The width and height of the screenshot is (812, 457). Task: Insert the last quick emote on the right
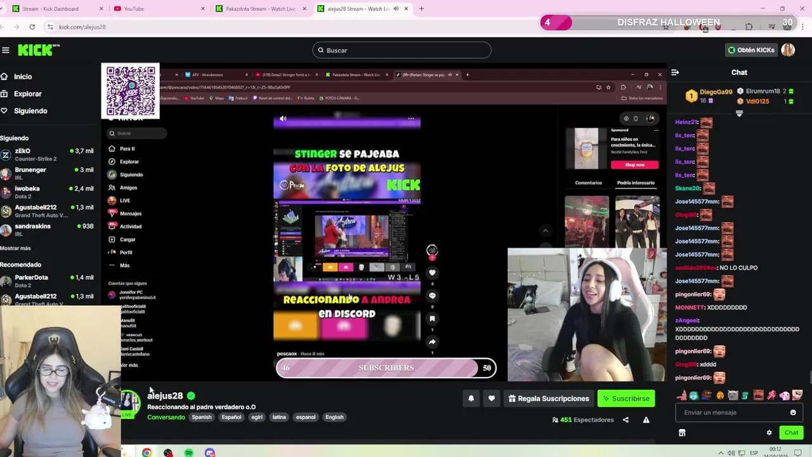797,395
